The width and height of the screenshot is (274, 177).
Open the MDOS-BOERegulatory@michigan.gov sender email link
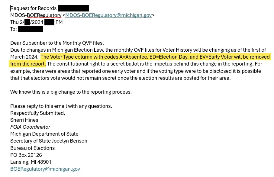point(108,15)
